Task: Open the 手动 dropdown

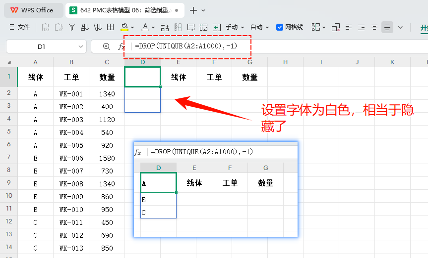Action: (235, 27)
